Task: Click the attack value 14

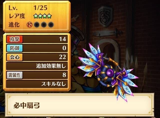Action: [x=62, y=39]
